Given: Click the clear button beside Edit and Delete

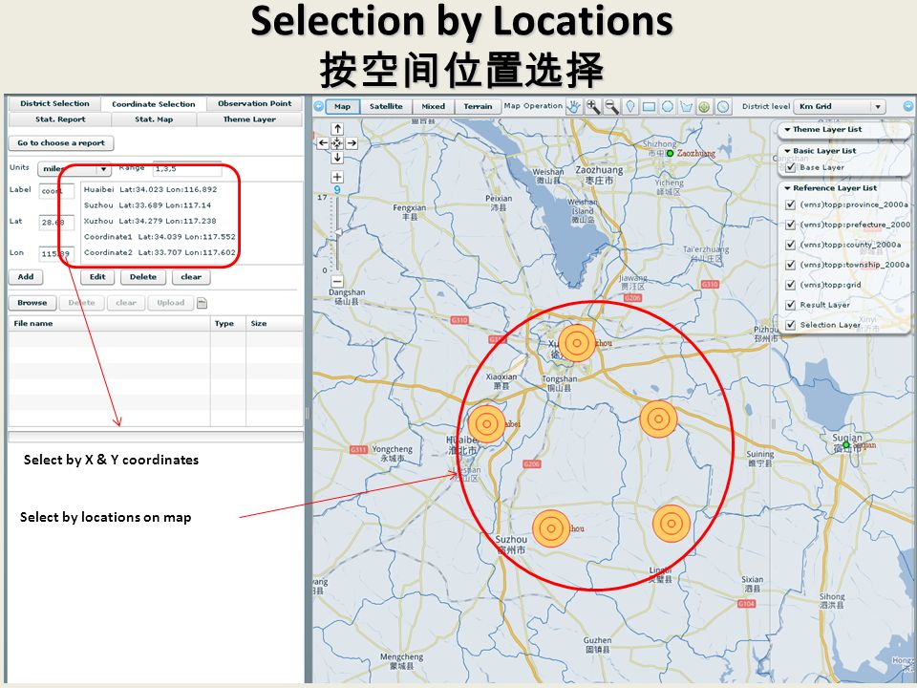Looking at the screenshot, I should coord(191,277).
